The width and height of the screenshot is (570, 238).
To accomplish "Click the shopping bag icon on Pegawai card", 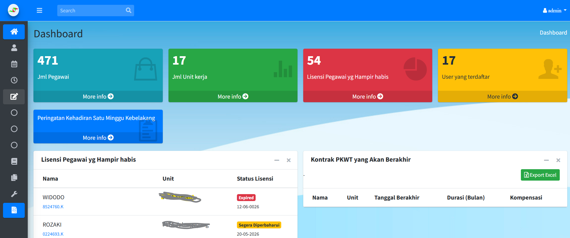I will click(146, 69).
